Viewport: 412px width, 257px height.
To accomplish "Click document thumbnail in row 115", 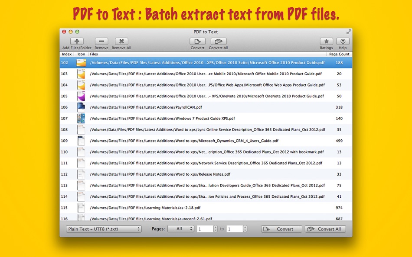I will [81, 208].
